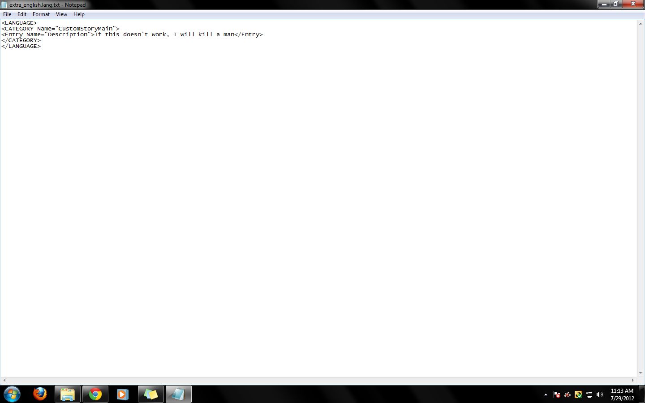Show hidden system tray icons

tap(546, 394)
